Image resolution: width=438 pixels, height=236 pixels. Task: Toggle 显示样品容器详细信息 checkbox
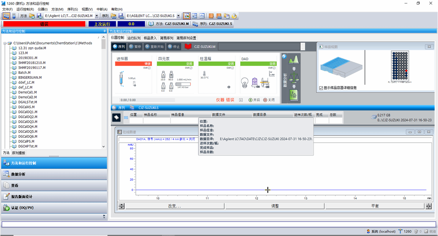pyautogui.click(x=321, y=88)
